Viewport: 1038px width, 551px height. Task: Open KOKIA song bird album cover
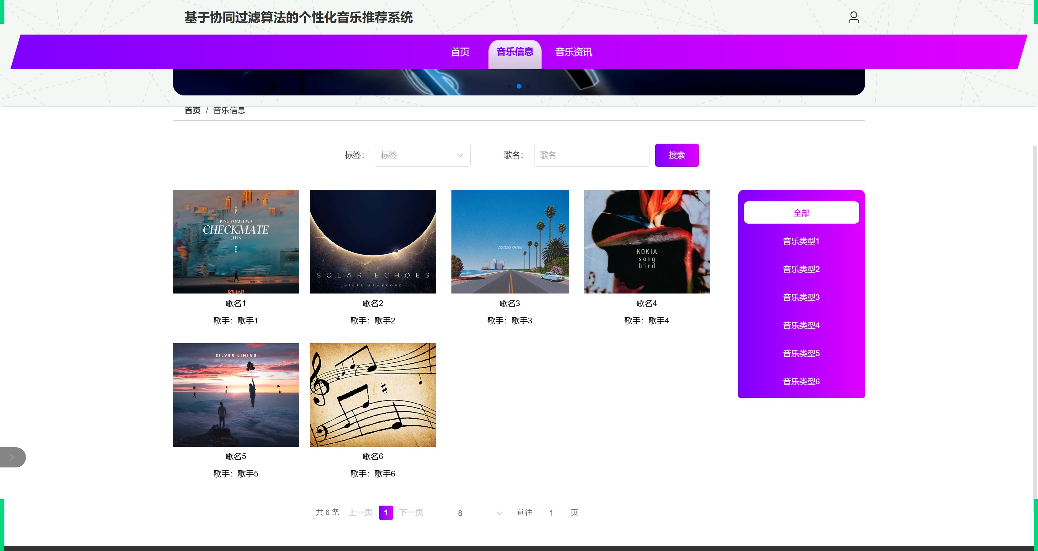[x=646, y=241]
